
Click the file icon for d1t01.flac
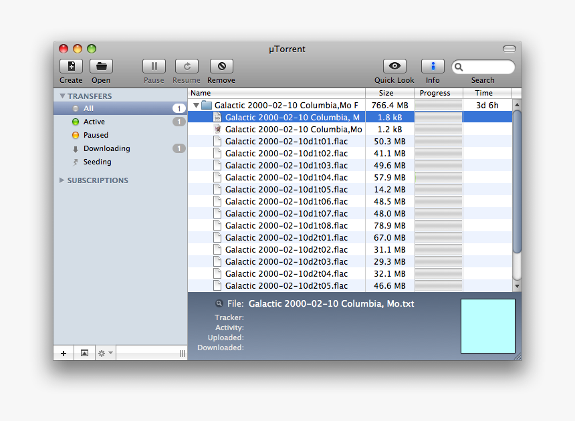pyautogui.click(x=217, y=142)
